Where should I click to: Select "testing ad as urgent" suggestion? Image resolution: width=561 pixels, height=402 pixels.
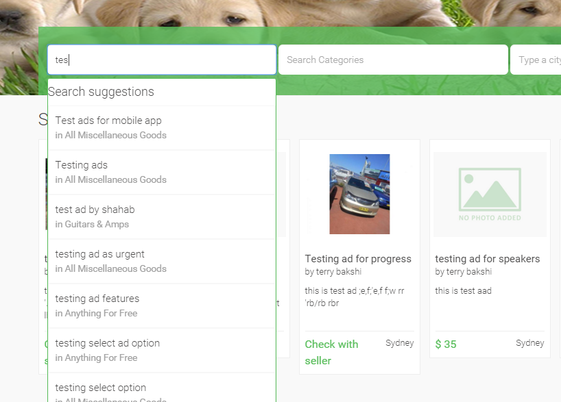click(100, 254)
